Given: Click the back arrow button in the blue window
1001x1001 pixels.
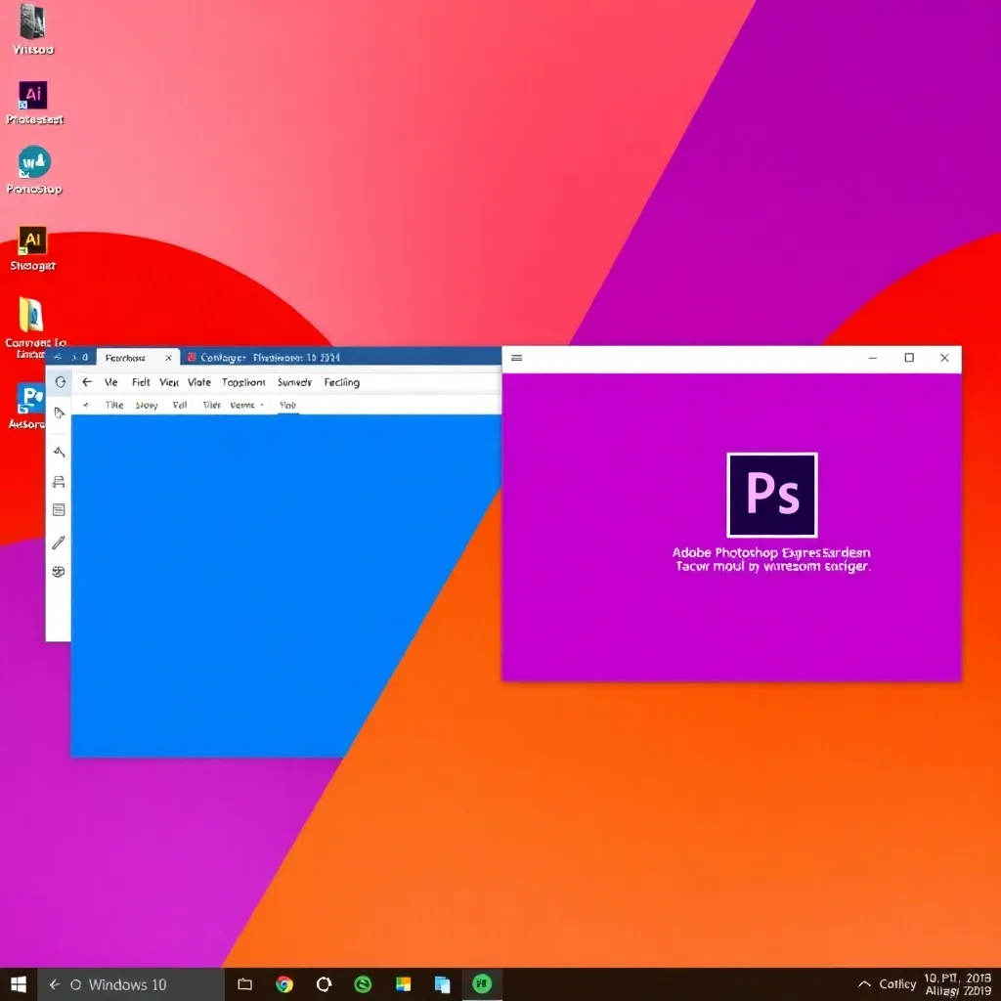Looking at the screenshot, I should click(x=90, y=382).
